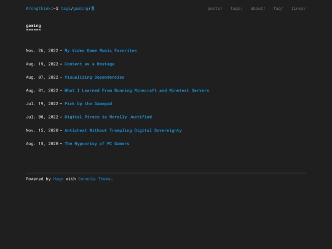
Task: Click the date Nov. 26, 2022
Action: (42, 50)
